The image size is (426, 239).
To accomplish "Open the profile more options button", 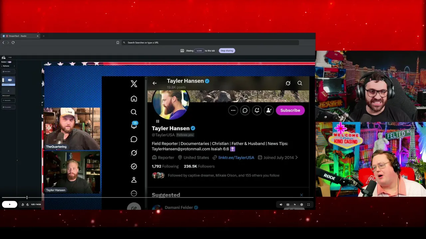I will [233, 111].
